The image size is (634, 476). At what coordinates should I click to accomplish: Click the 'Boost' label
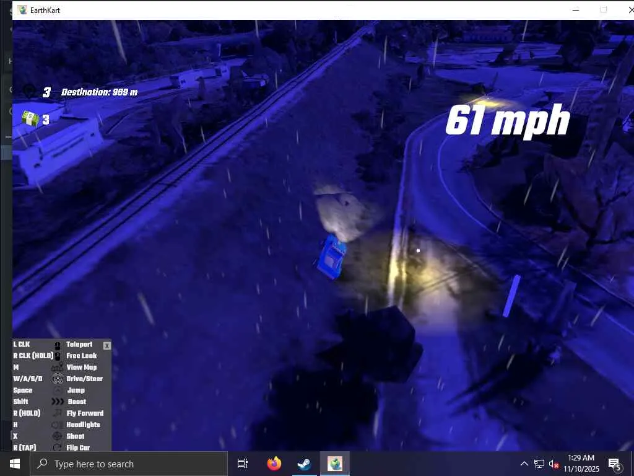pos(77,402)
